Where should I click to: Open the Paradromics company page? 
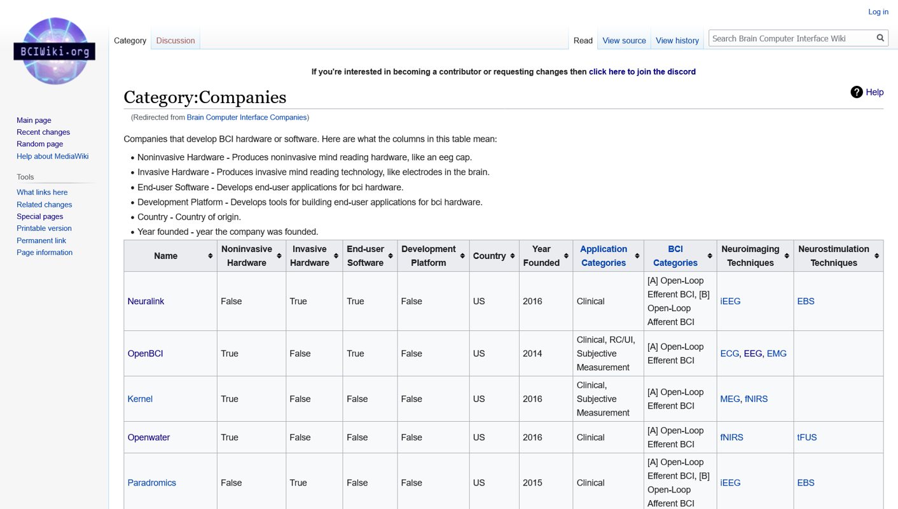[x=151, y=482]
